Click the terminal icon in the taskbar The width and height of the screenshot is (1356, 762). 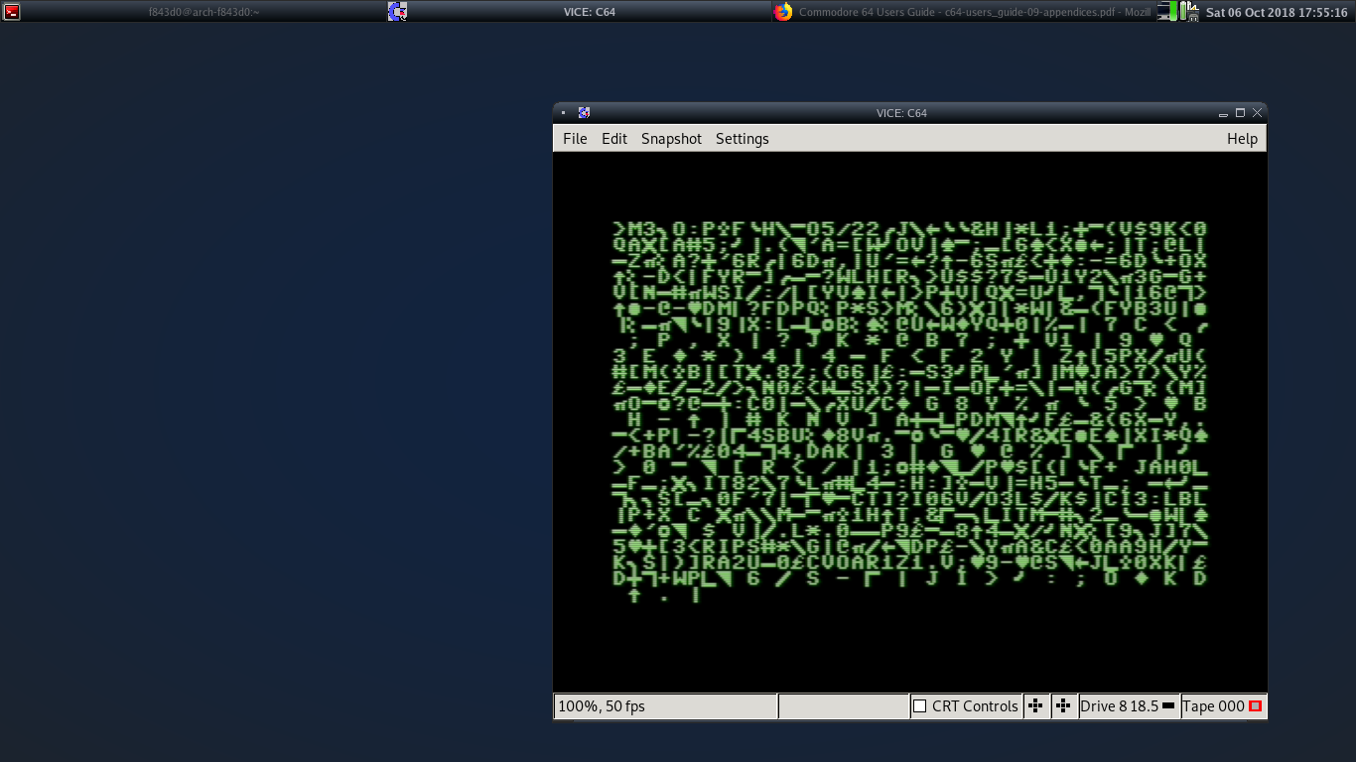click(x=12, y=12)
